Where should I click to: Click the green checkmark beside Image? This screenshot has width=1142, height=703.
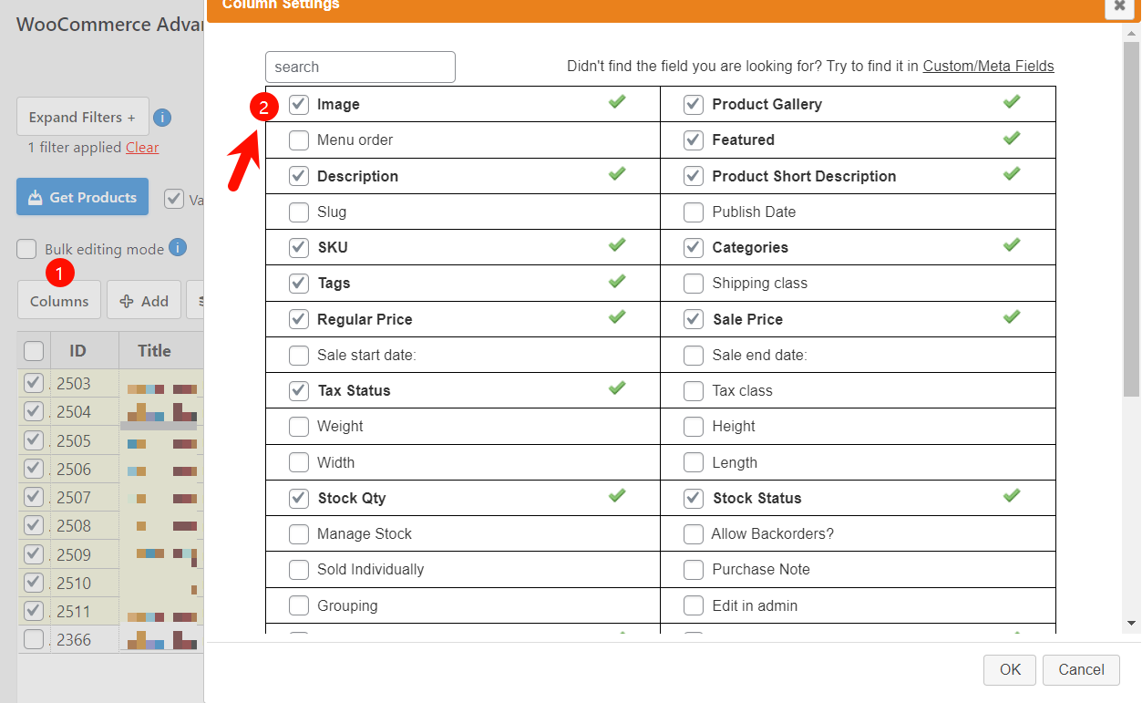click(617, 101)
